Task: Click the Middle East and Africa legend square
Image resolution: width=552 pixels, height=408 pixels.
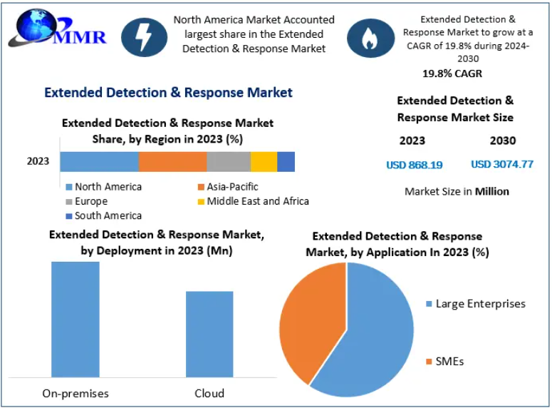Action: click(200, 201)
